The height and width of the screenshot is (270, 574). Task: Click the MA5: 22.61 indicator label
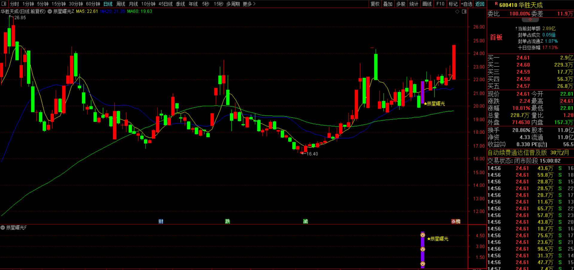tap(87, 11)
